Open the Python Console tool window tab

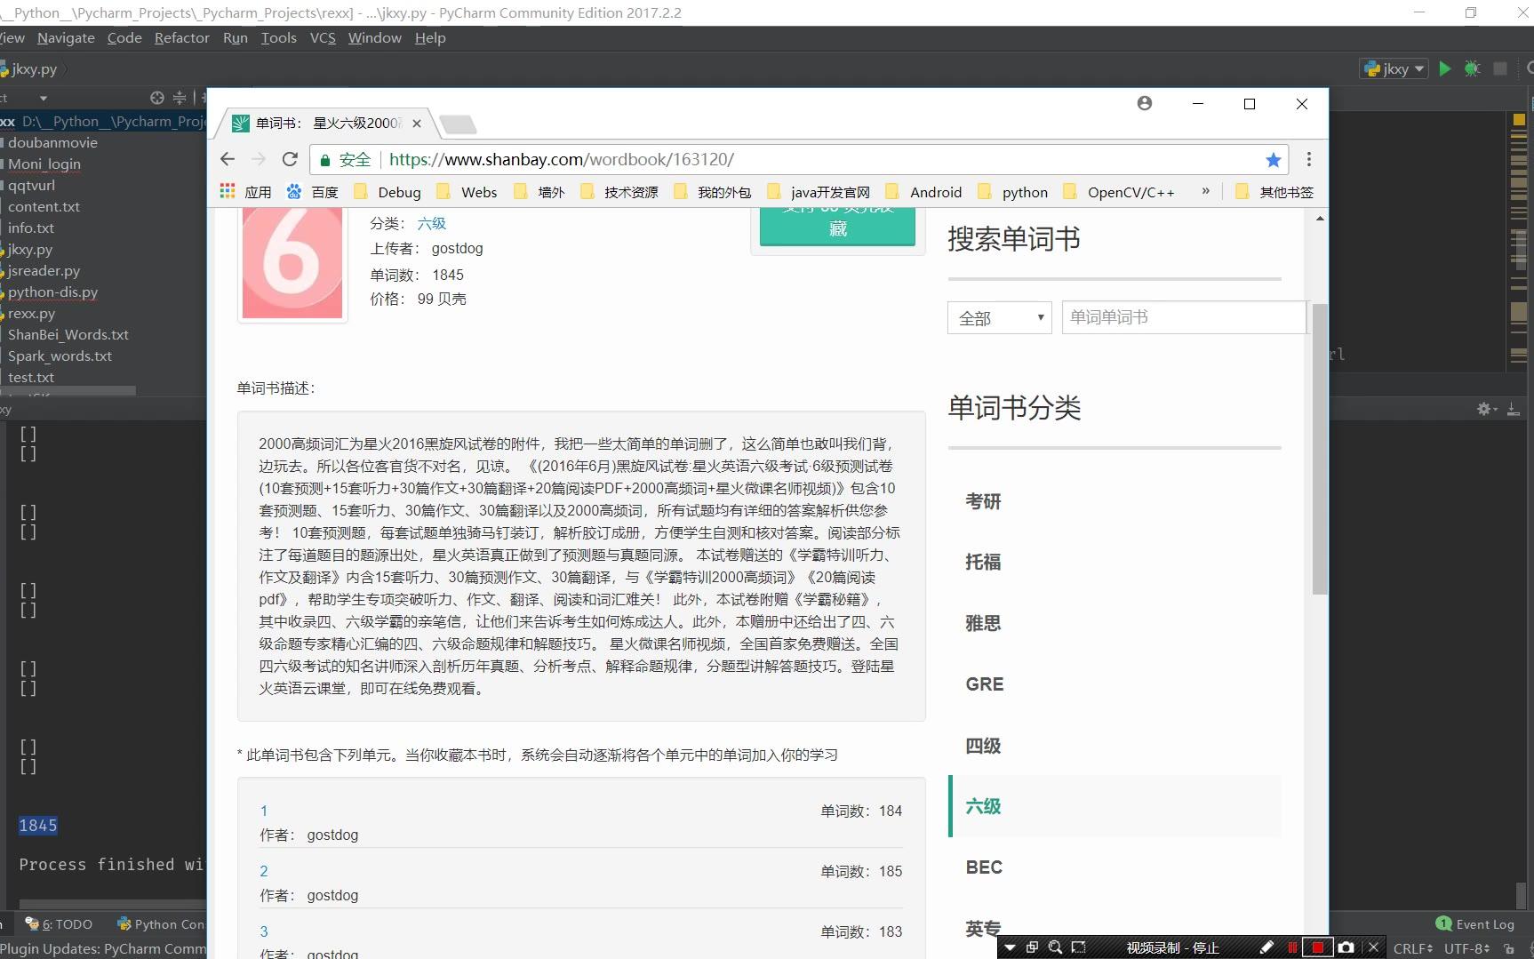pos(162,924)
